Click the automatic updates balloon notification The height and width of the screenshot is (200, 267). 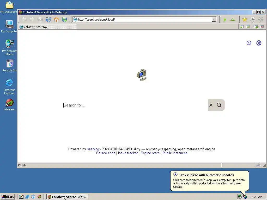pos(210,181)
